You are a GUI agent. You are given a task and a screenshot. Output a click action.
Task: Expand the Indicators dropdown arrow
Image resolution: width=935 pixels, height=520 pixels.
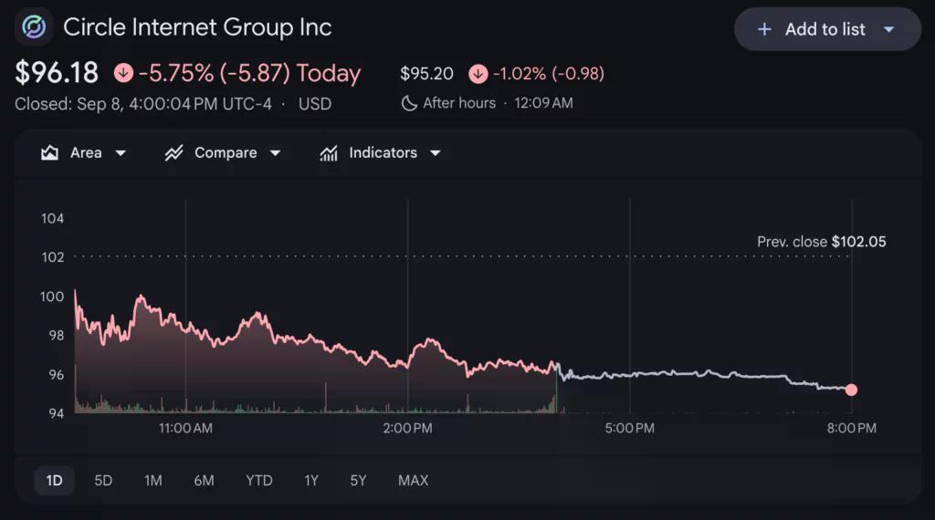[436, 153]
